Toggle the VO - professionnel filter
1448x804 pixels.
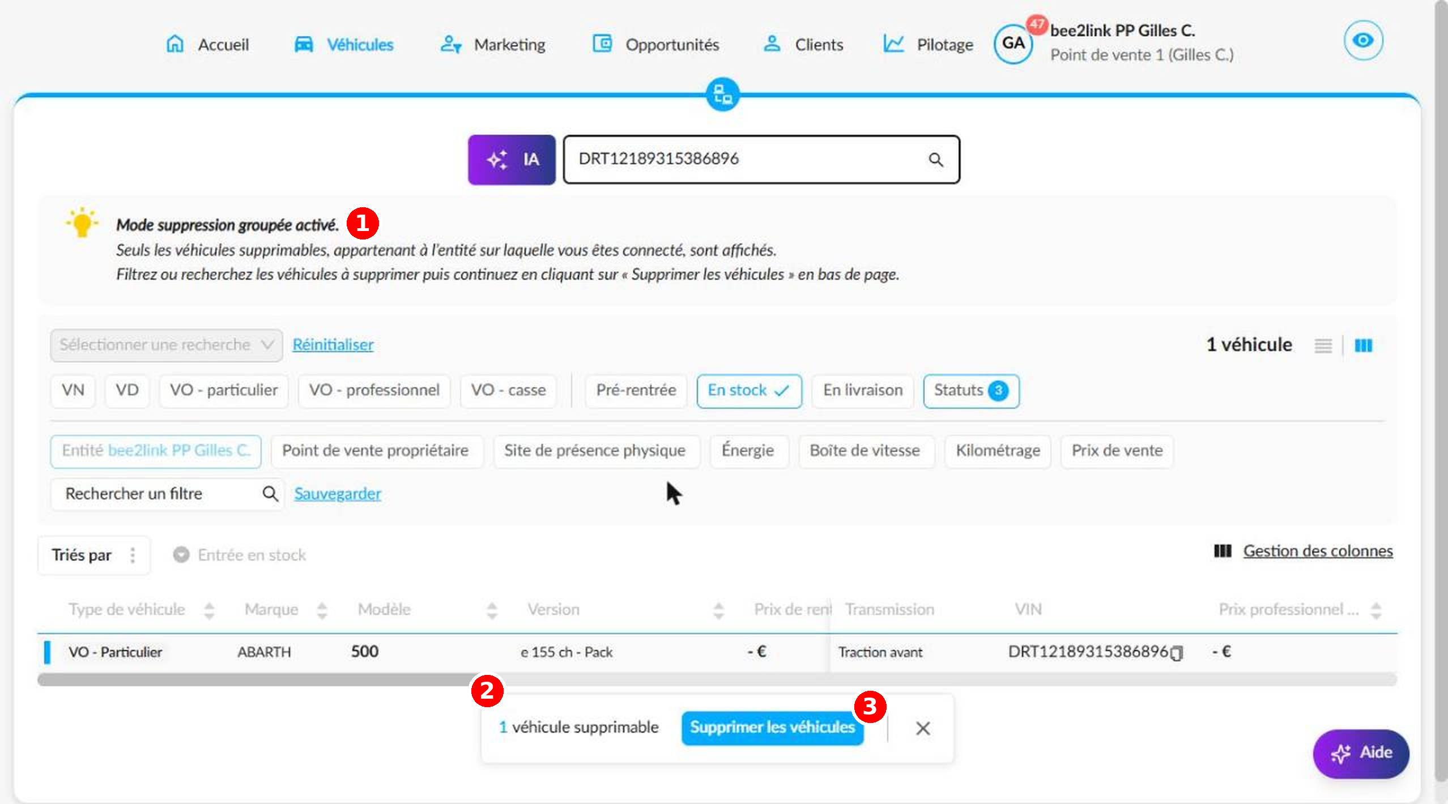pos(374,391)
